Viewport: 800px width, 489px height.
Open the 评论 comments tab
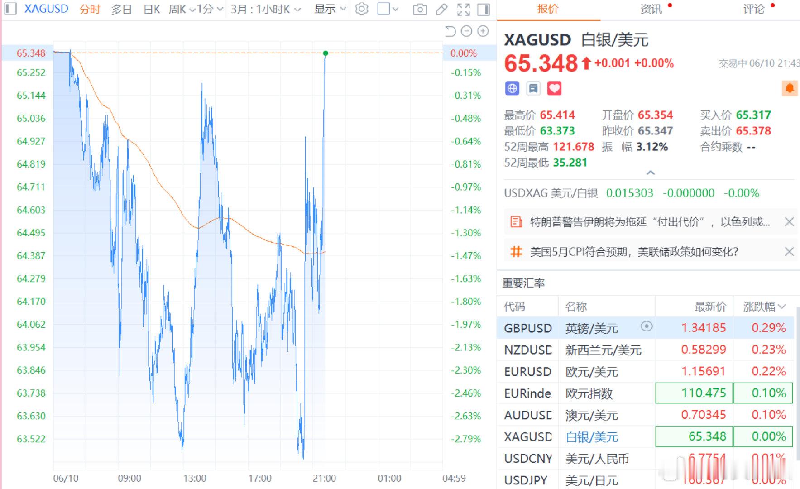point(754,9)
